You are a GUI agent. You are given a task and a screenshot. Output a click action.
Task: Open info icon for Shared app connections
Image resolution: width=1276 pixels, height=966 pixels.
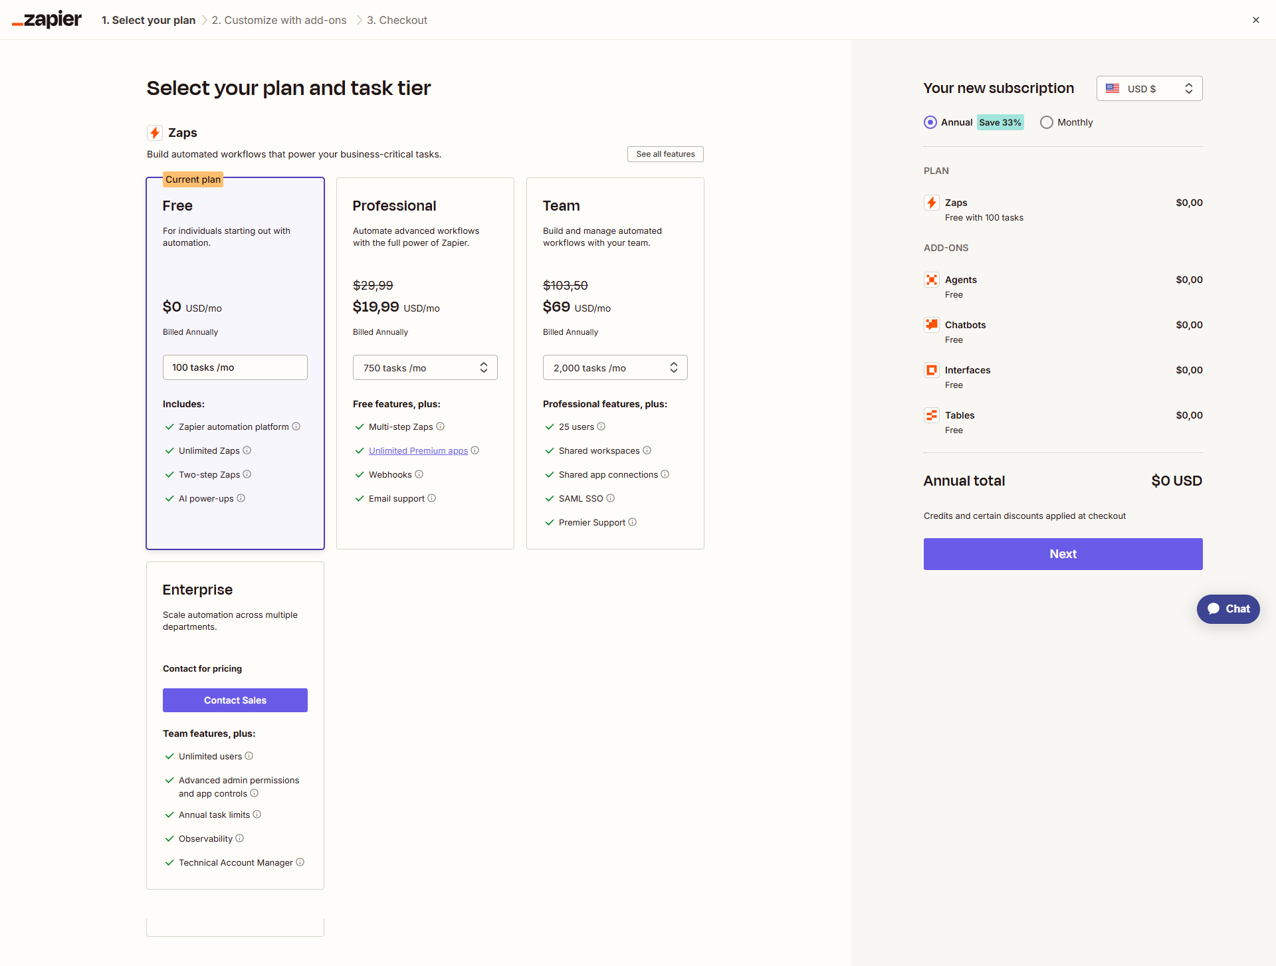coord(665,474)
